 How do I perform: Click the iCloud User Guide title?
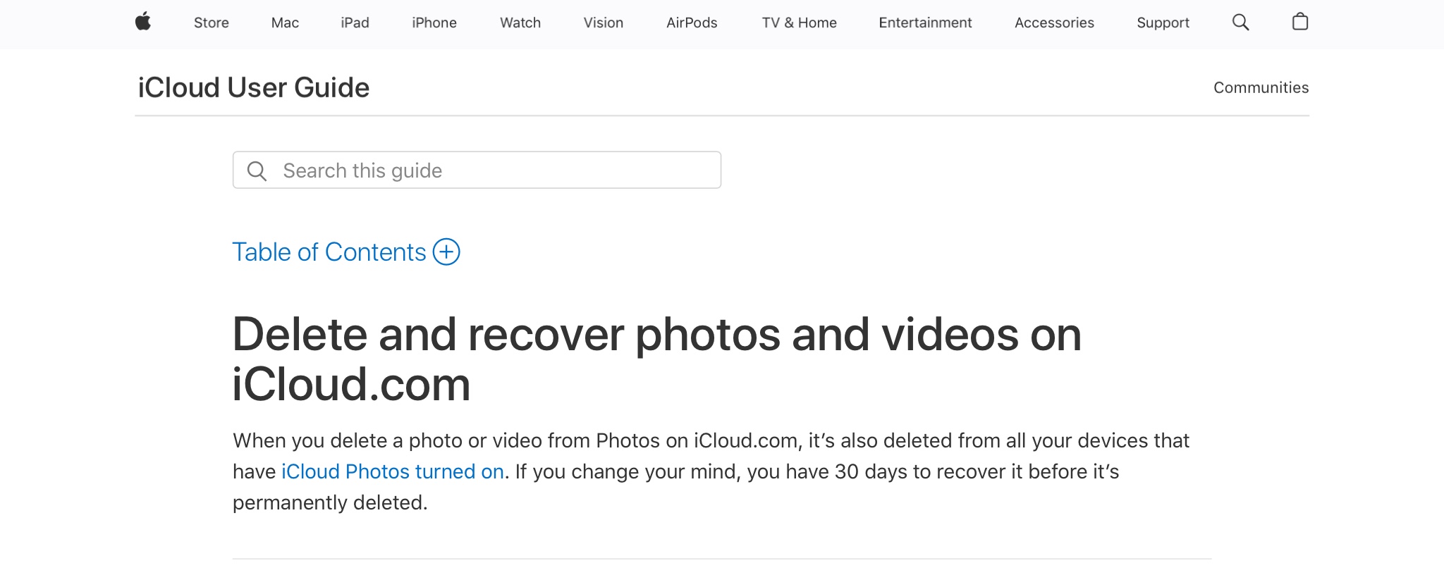(x=254, y=87)
